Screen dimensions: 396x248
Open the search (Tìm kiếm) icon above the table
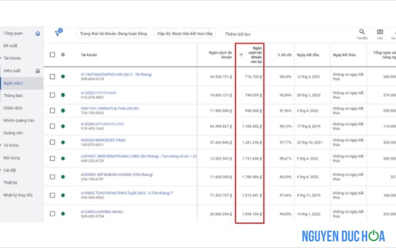click(x=362, y=32)
